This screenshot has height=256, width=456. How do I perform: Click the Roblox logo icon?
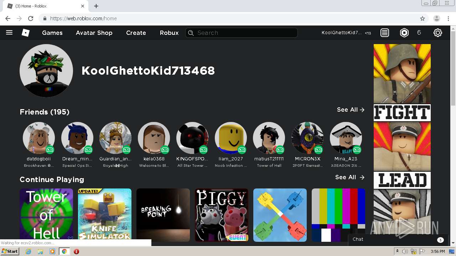click(26, 33)
